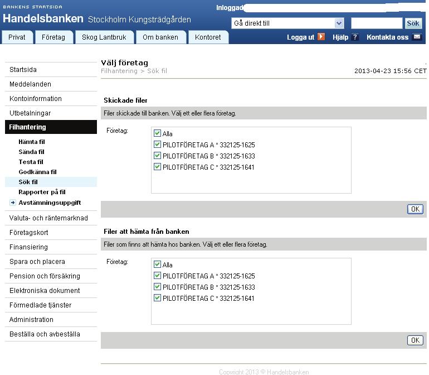Click the Sök button in header
Screen dimensions: 429x375
click(x=413, y=23)
